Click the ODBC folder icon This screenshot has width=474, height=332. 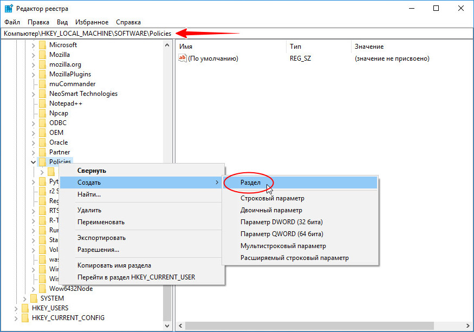click(43, 123)
